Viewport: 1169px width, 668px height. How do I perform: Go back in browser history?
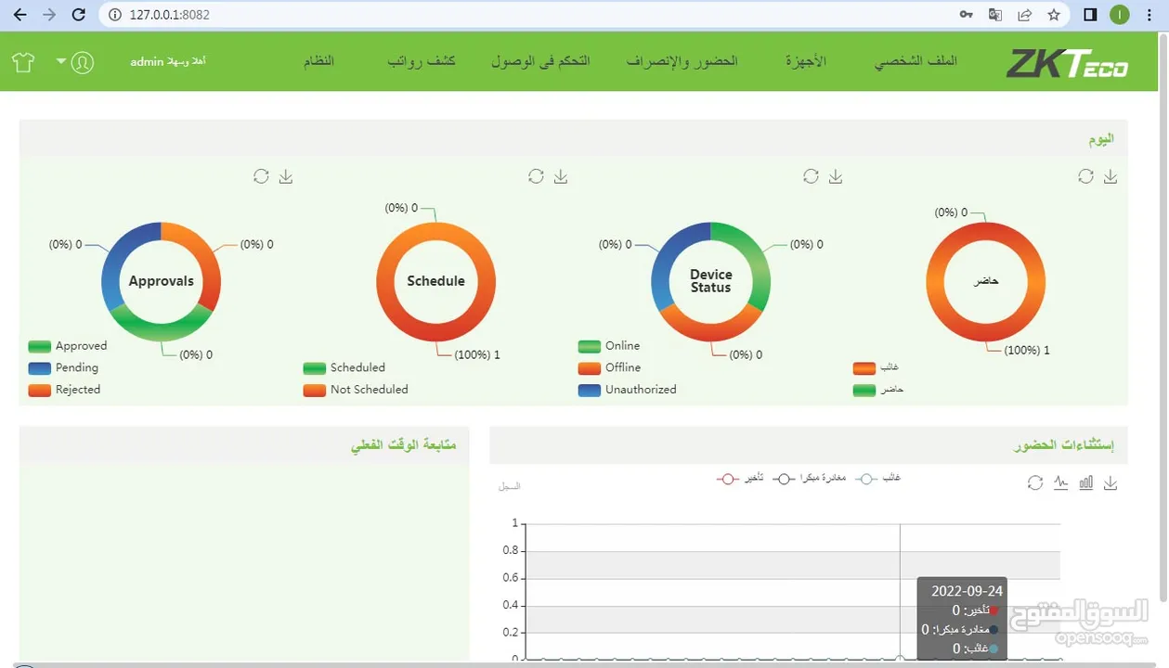click(20, 15)
